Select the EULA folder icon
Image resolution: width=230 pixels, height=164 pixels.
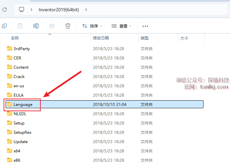point(10,95)
